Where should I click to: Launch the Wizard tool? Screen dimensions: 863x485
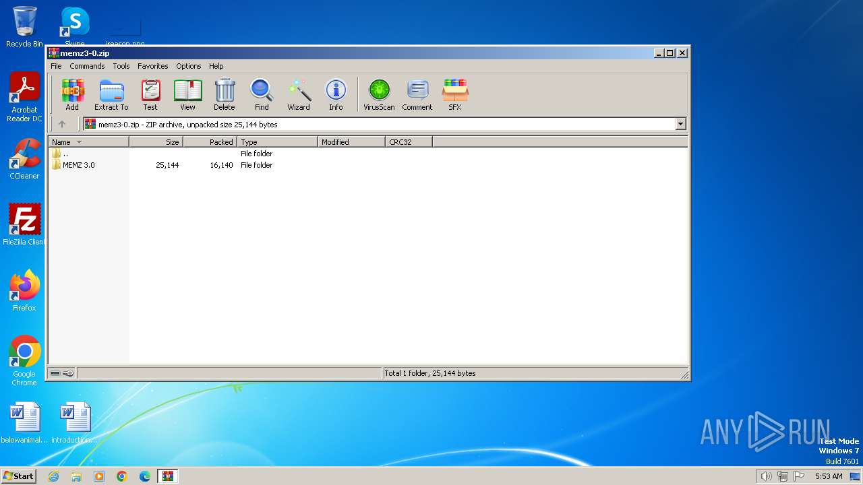pos(299,94)
